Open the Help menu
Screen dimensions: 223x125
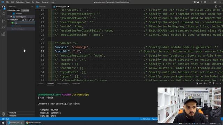[x=53, y=2]
